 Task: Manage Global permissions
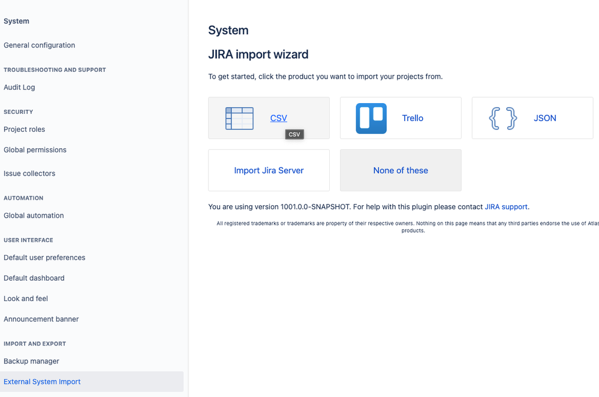coord(35,150)
